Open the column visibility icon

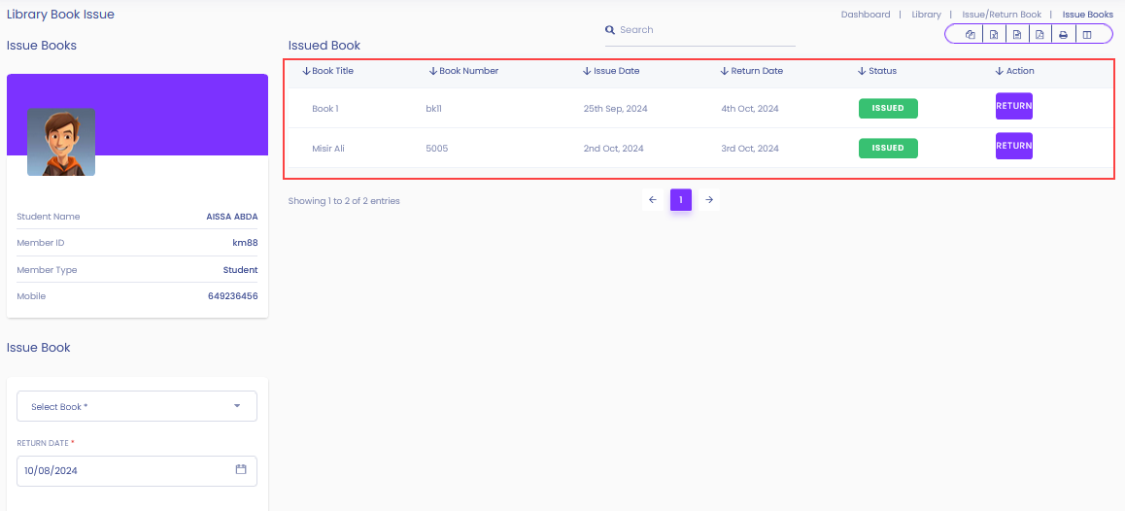(1086, 34)
